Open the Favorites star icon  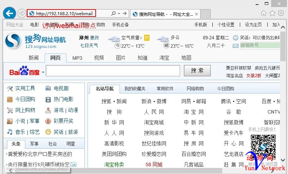tap(272, 13)
